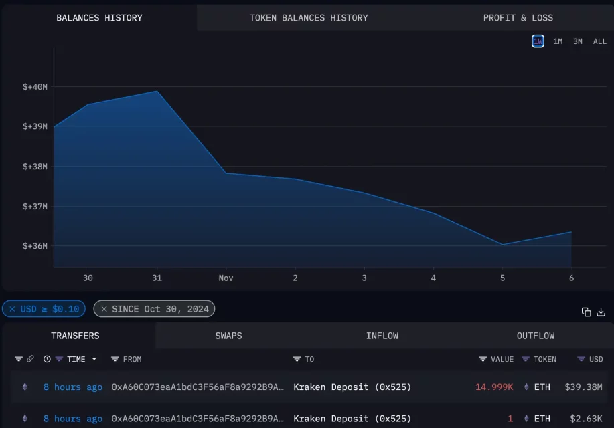Click the filter icon next to TO
The height and width of the screenshot is (428, 614).
tap(297, 359)
